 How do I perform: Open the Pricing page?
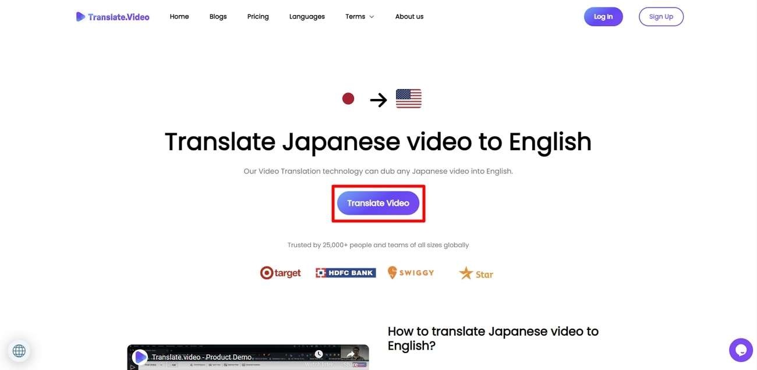click(x=257, y=16)
